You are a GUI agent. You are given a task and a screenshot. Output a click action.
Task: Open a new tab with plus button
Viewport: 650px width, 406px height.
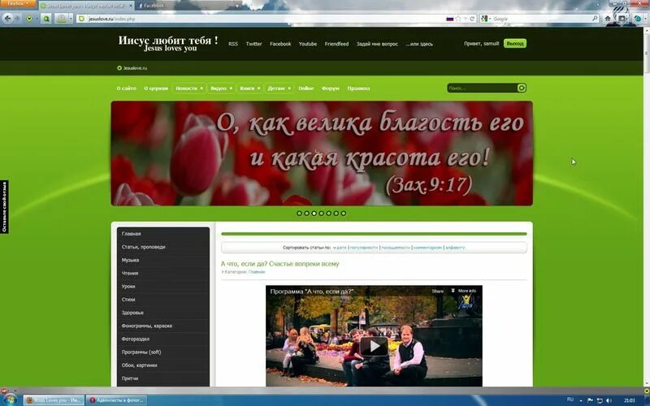pos(236,6)
